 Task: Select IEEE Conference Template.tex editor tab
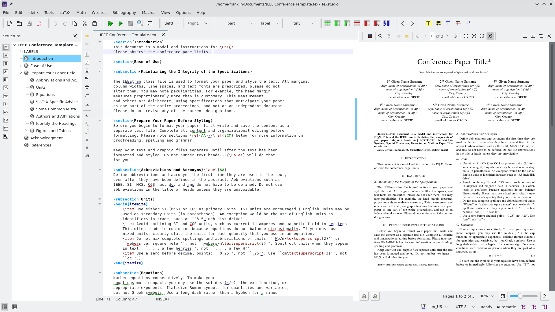pyautogui.click(x=128, y=35)
